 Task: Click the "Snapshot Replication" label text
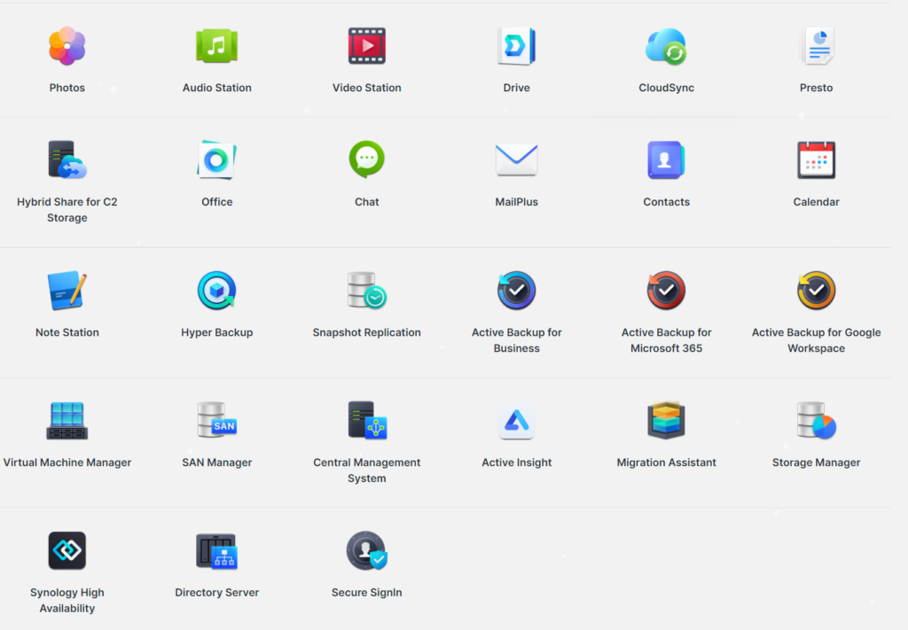366,332
